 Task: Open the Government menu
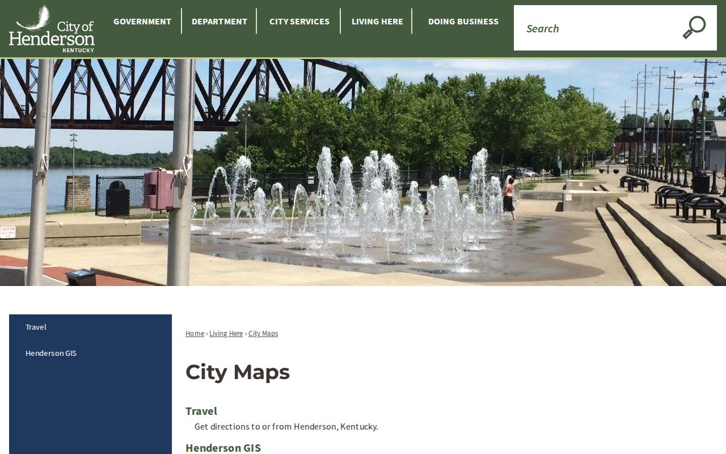pyautogui.click(x=142, y=21)
